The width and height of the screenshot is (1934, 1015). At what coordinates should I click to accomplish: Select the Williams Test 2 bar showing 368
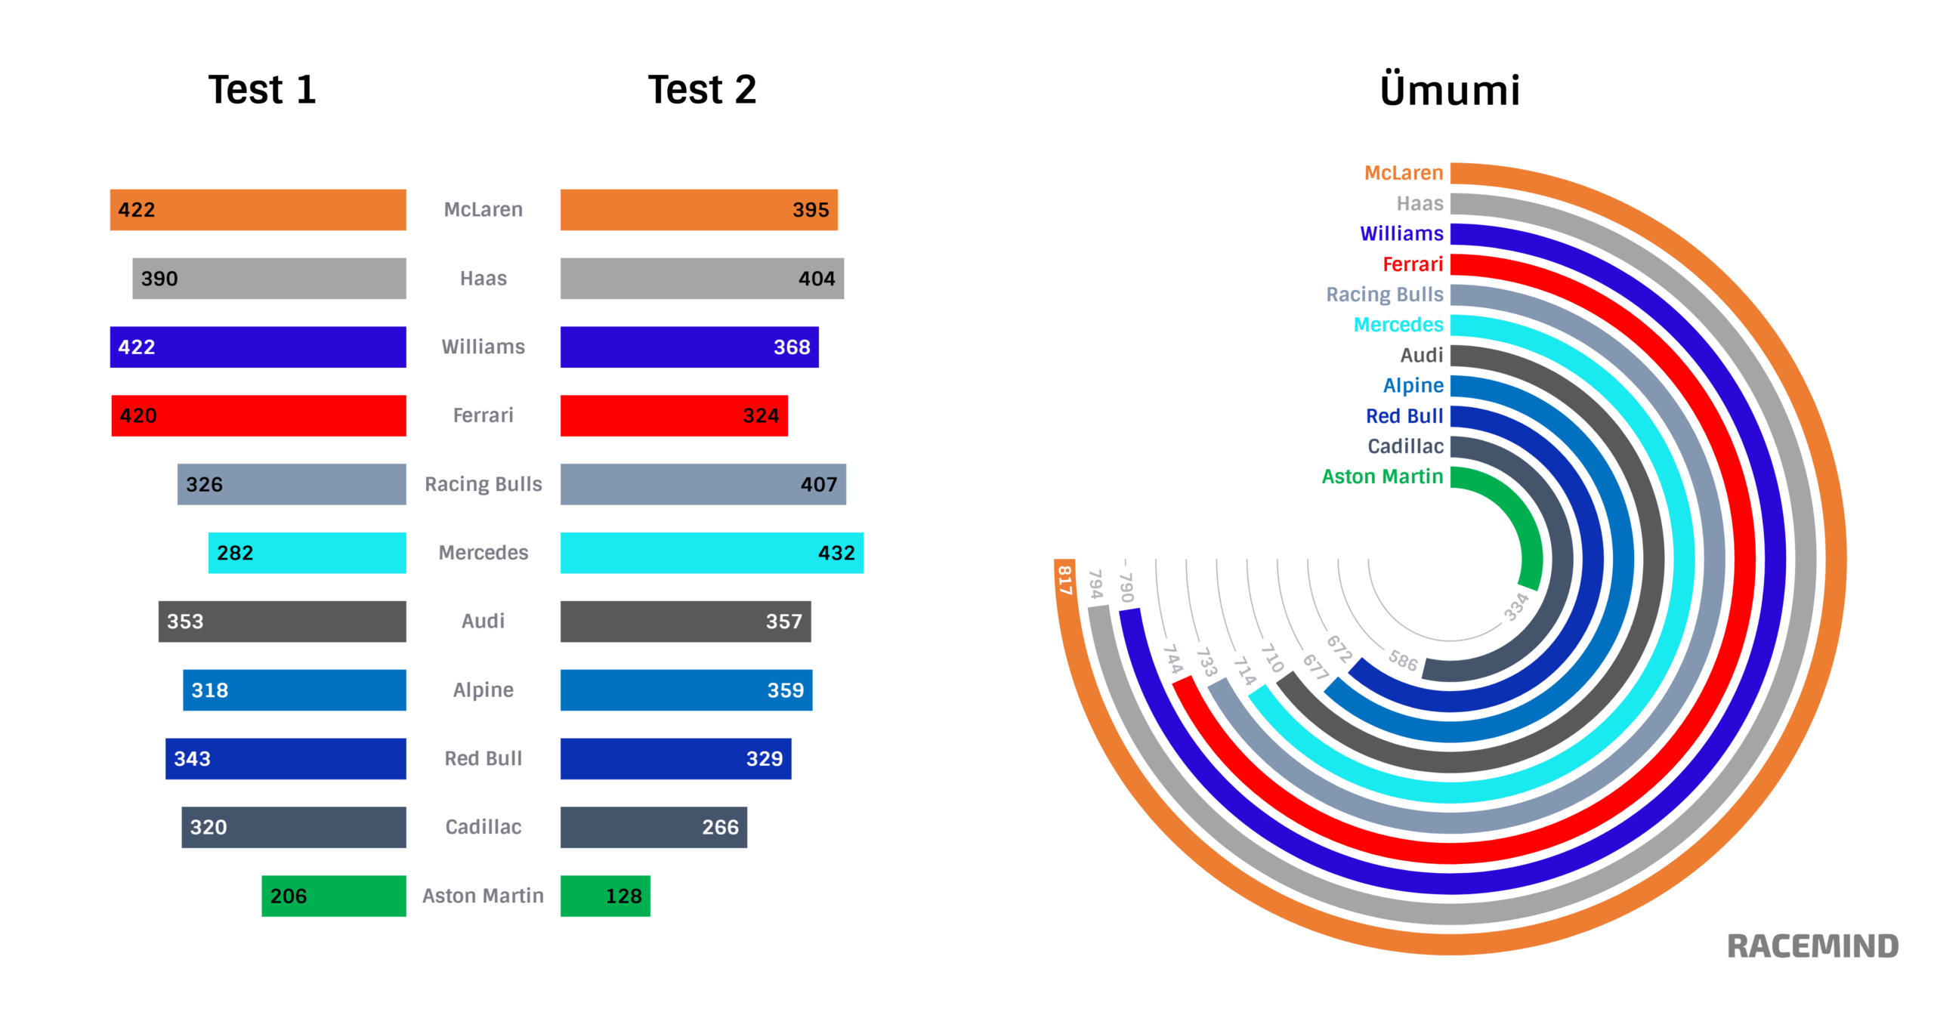(689, 347)
